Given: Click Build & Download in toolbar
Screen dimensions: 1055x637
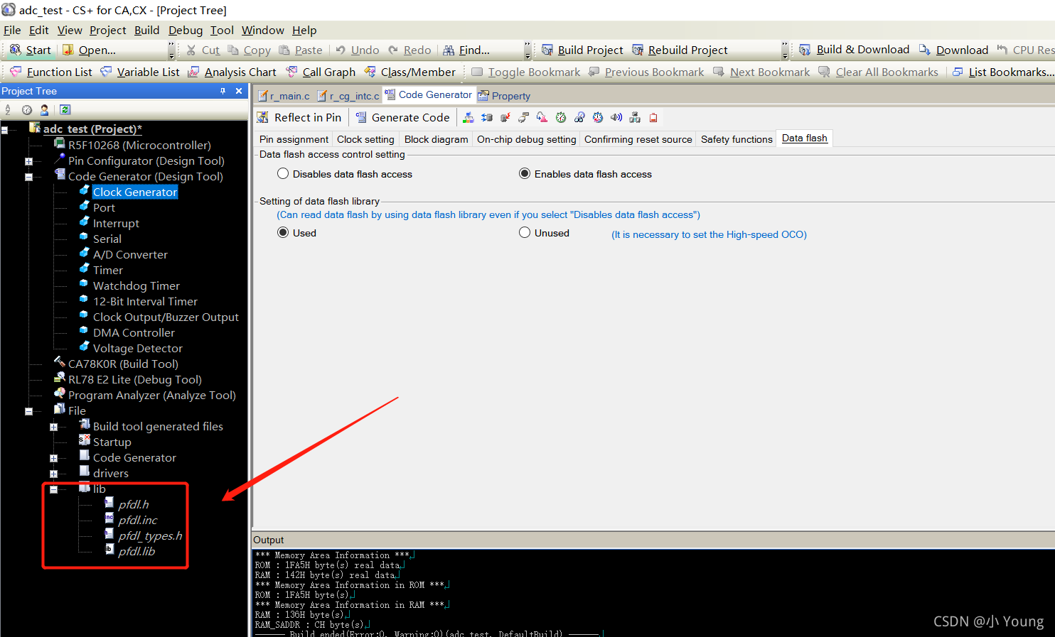Looking at the screenshot, I should 855,50.
